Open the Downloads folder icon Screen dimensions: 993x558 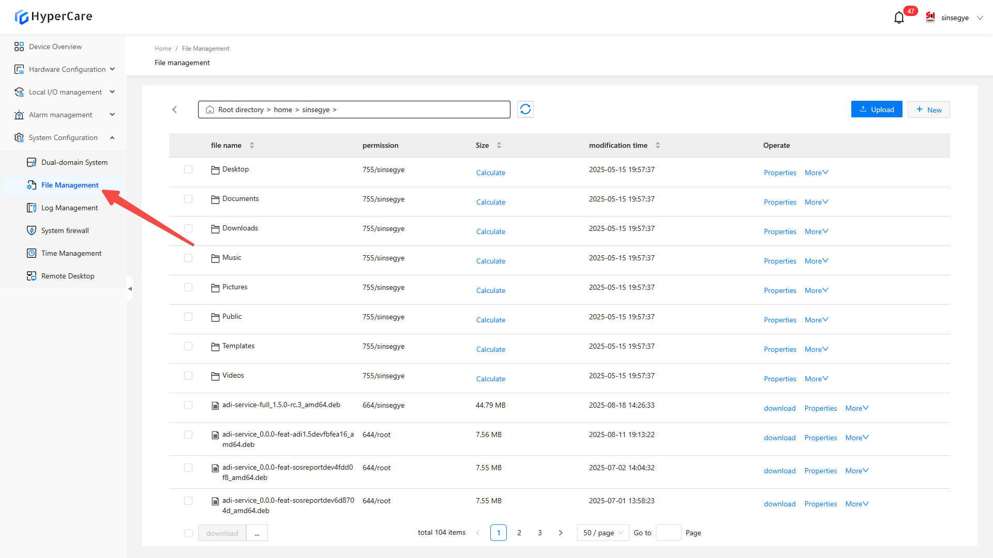pyautogui.click(x=215, y=229)
